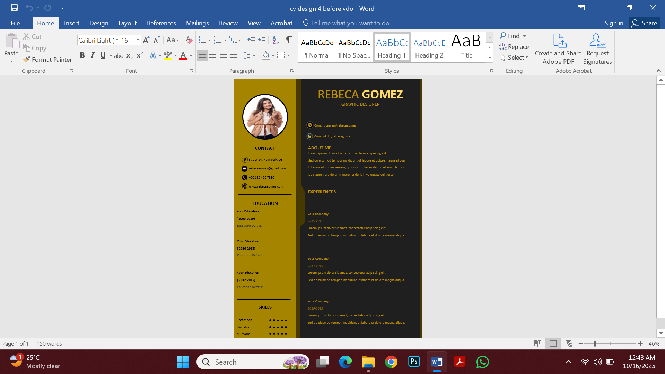Toggle strikethrough formatting
Image resolution: width=665 pixels, height=374 pixels.
[x=118, y=55]
